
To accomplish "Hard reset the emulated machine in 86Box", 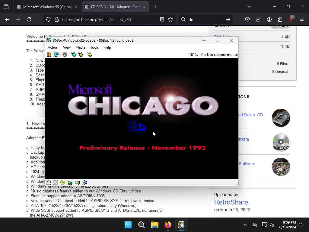I will click(56, 54).
